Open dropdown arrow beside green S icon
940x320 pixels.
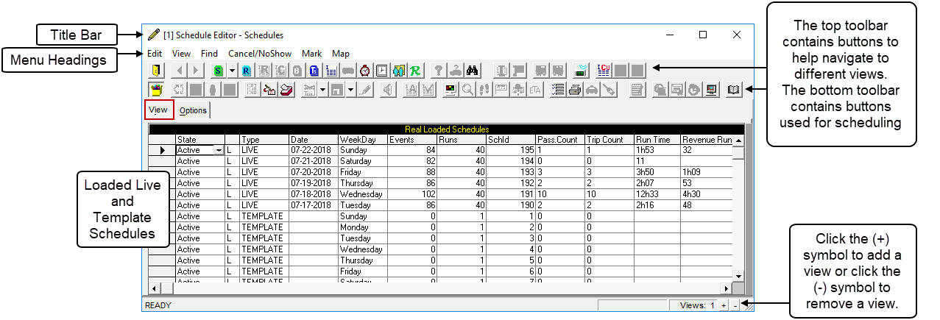point(232,71)
